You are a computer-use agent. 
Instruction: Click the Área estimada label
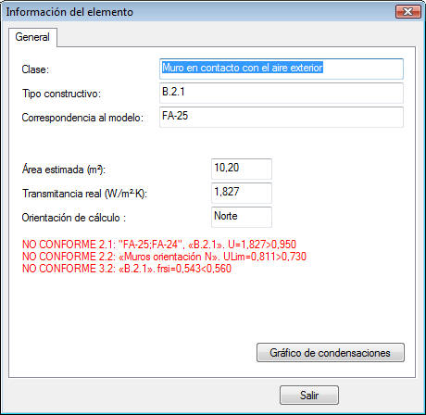click(64, 170)
